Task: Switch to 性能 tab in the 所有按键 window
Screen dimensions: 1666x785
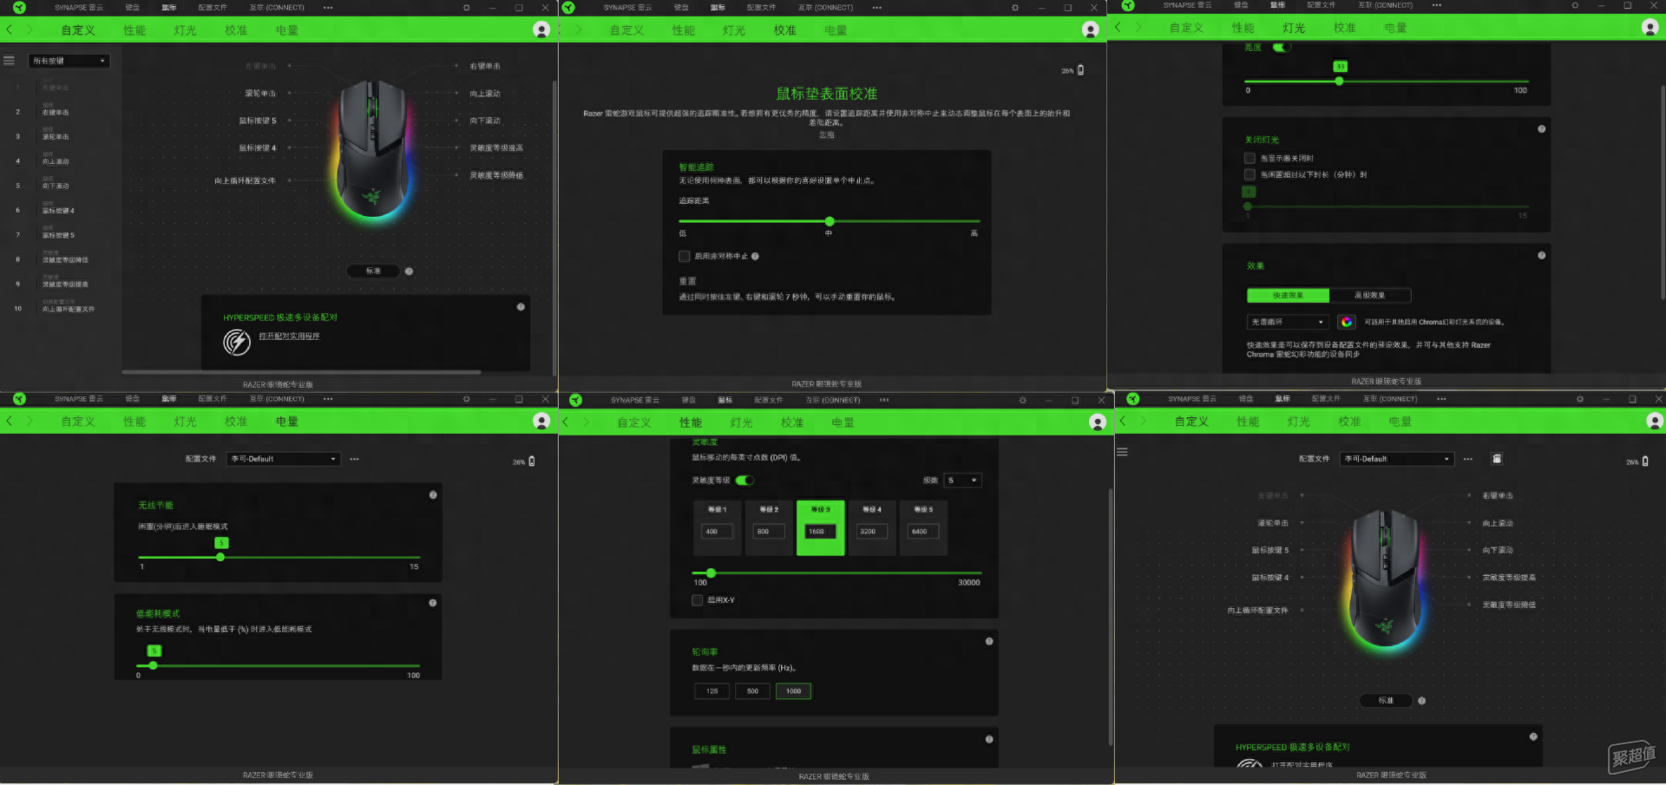Action: click(x=134, y=30)
